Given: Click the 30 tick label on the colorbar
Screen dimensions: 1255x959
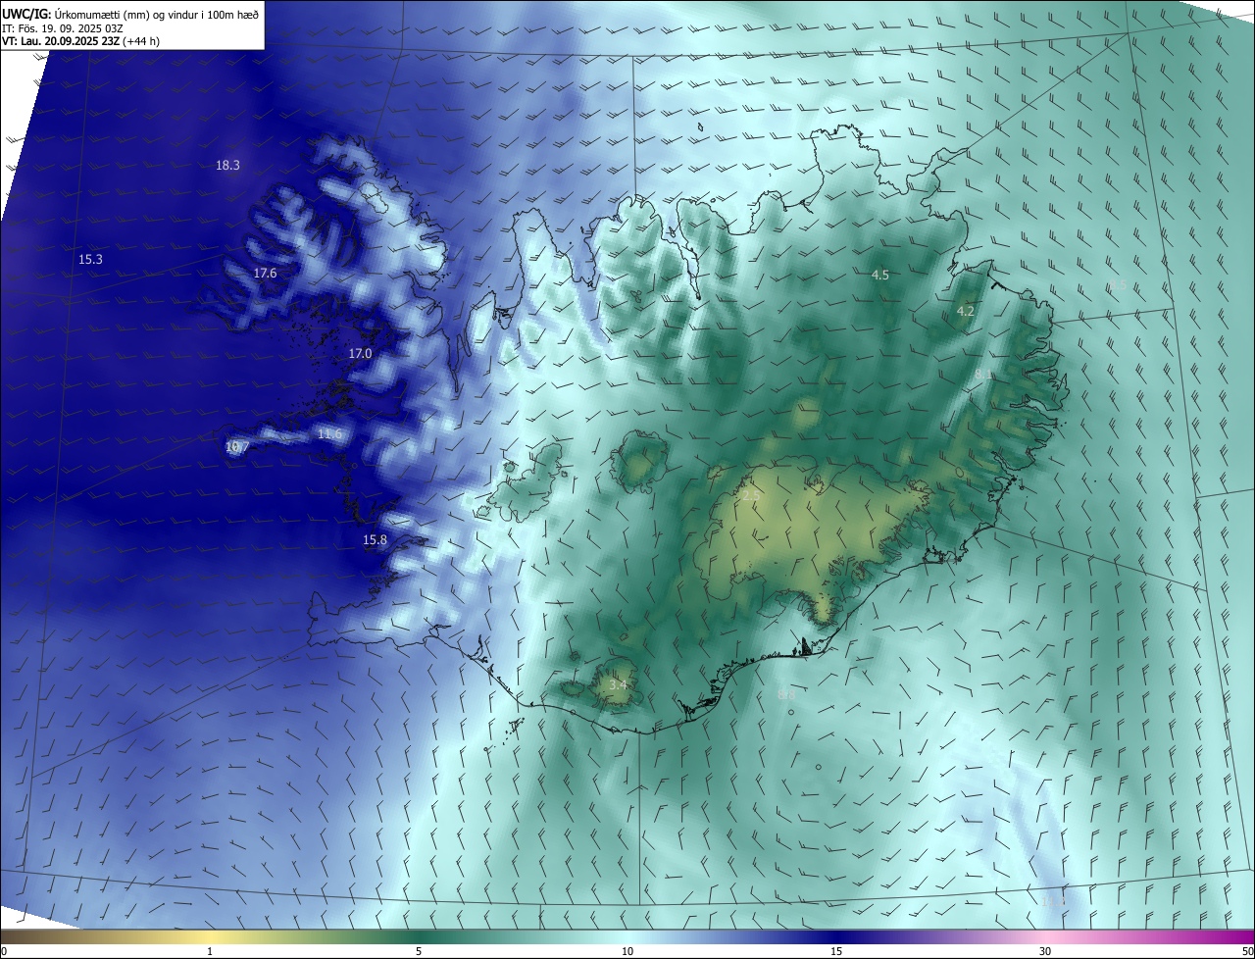Looking at the screenshot, I should 1045,952.
